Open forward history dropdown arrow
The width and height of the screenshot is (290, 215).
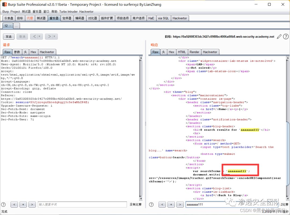click(x=54, y=37)
